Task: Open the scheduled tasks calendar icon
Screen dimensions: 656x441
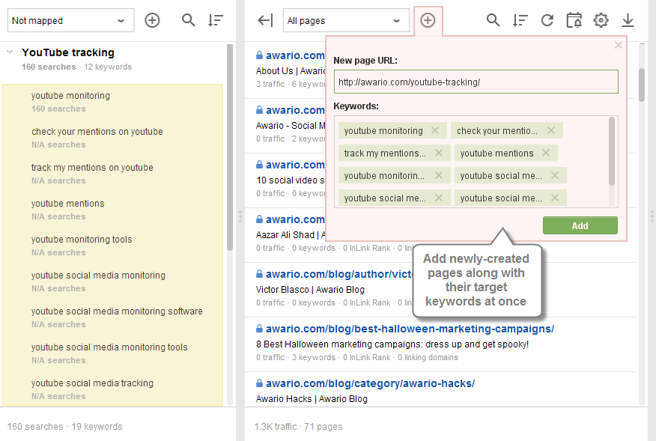Action: point(574,20)
